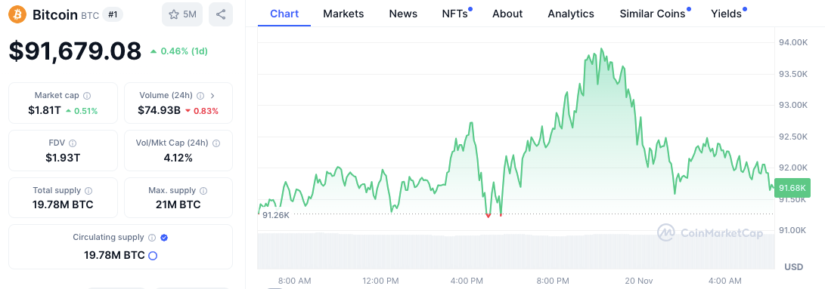Viewport: 825px width, 289px height.
Task: Add Bitcoin to watchlist via star button
Action: coord(182,14)
